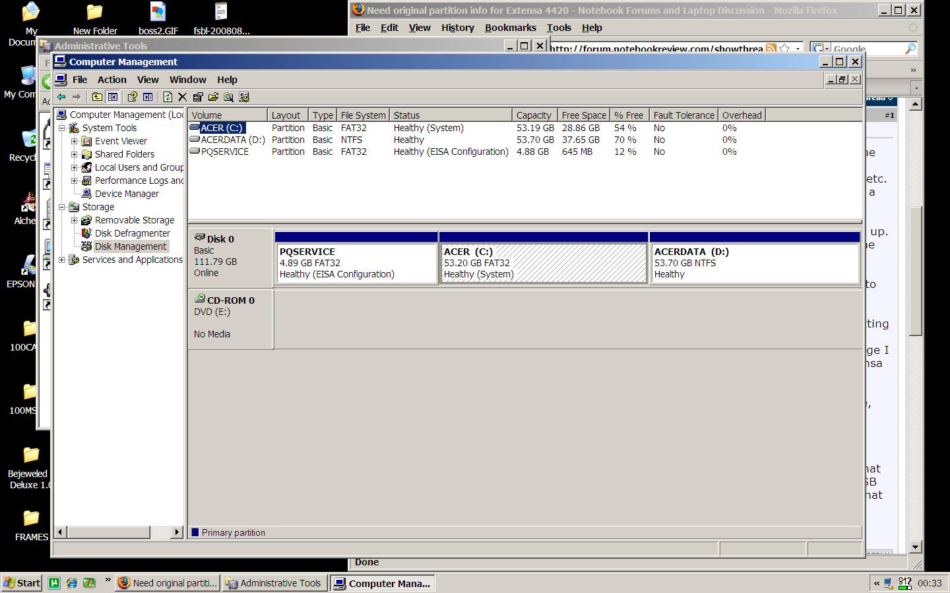Click Firefox page scrollbar down arrow
The height and width of the screenshot is (593, 950).
[x=915, y=546]
